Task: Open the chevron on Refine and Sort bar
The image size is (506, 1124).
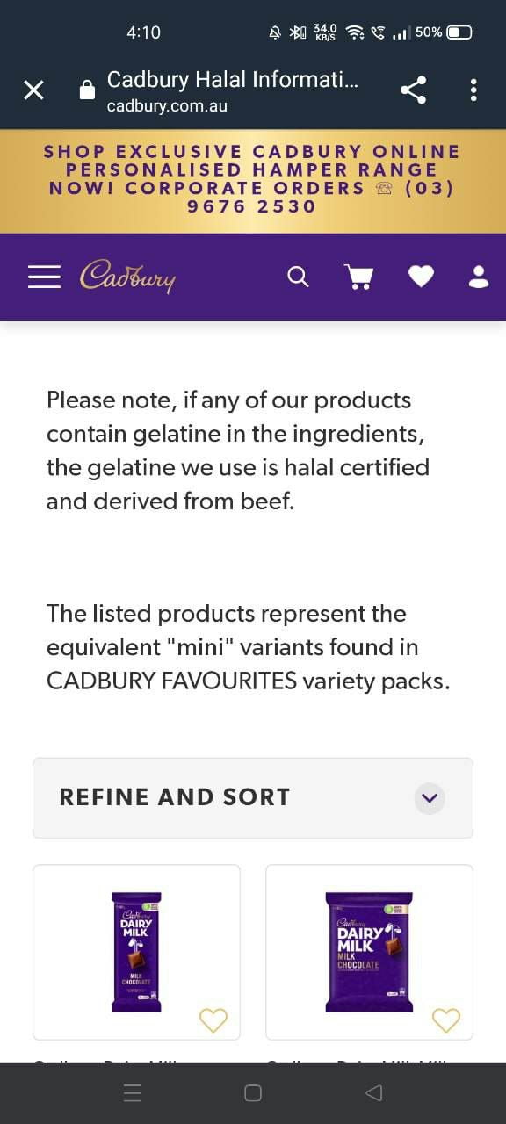Action: point(429,798)
